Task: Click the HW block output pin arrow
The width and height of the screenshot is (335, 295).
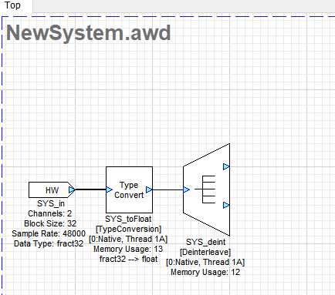Action: pyautogui.click(x=72, y=190)
